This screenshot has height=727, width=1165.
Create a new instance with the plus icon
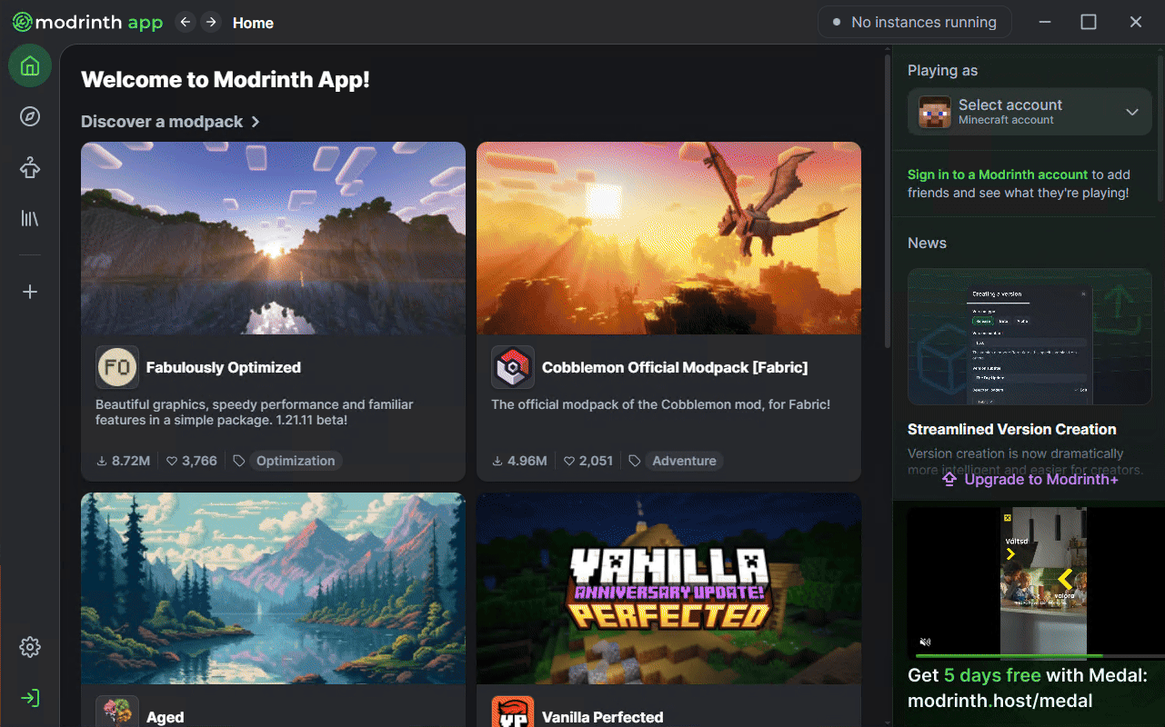click(x=29, y=291)
